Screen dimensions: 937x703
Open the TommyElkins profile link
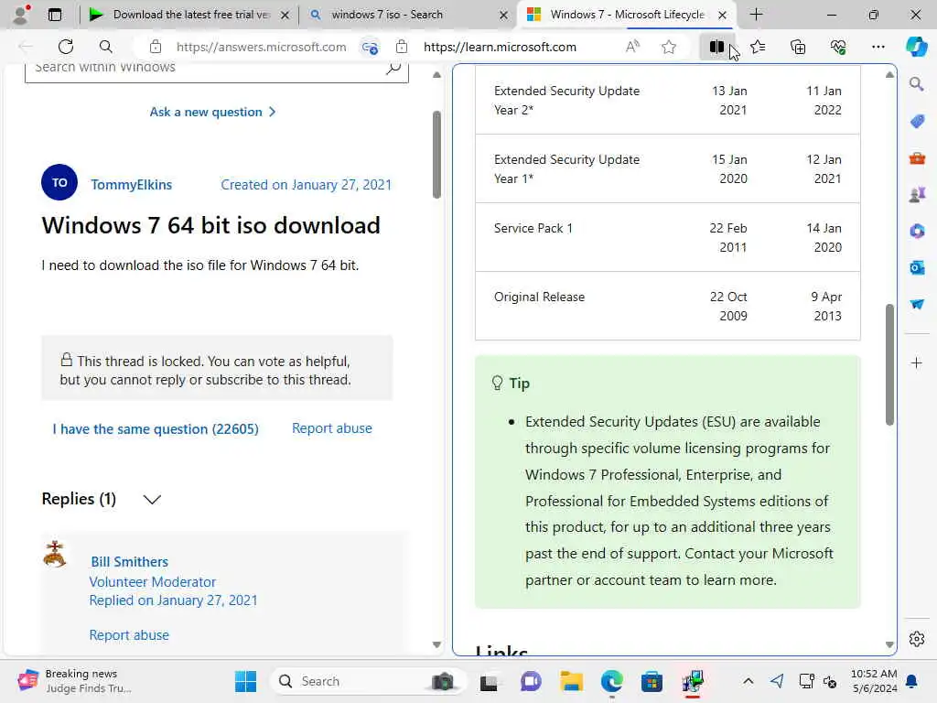pos(131,185)
